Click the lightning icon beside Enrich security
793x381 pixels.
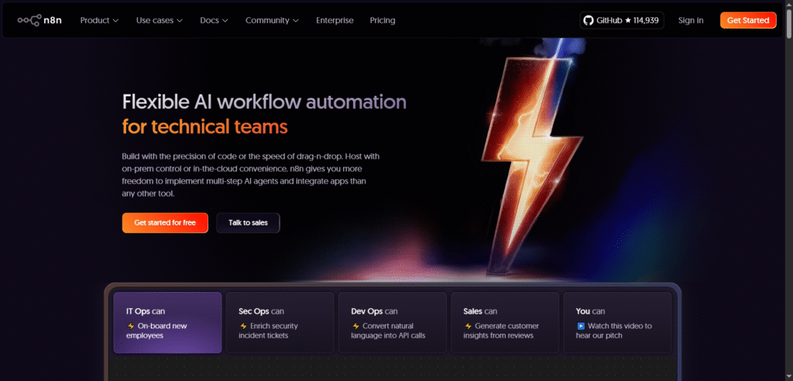click(243, 326)
